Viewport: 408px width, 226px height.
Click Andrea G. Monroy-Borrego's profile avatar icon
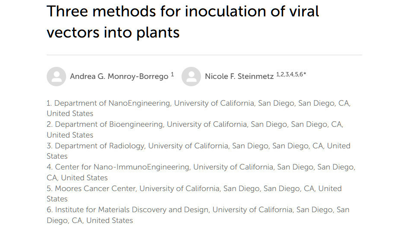pos(56,76)
